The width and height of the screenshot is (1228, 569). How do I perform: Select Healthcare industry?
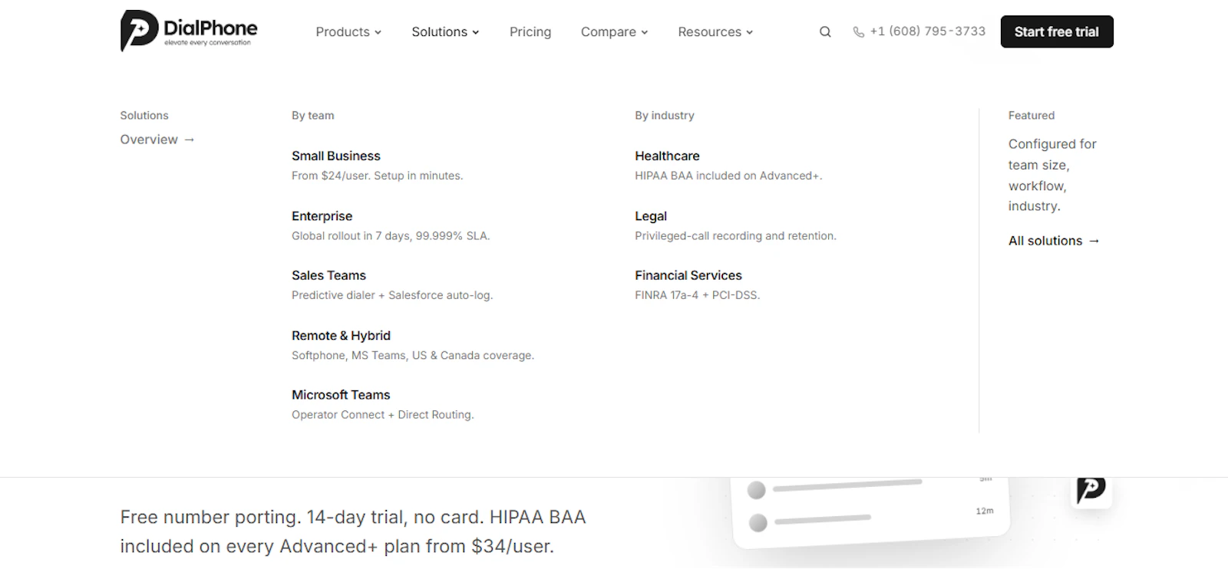(667, 156)
